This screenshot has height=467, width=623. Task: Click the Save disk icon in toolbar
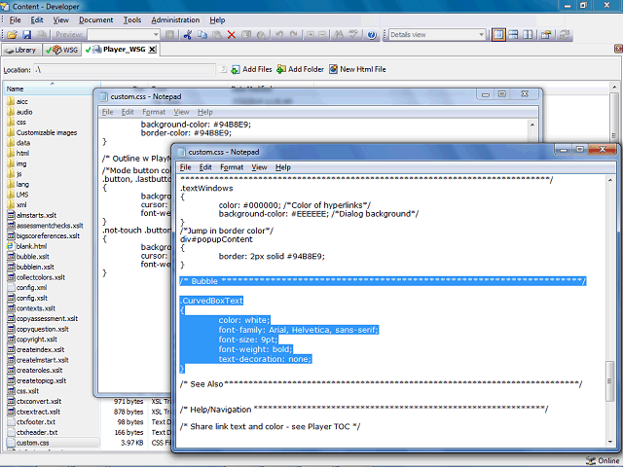click(x=26, y=35)
